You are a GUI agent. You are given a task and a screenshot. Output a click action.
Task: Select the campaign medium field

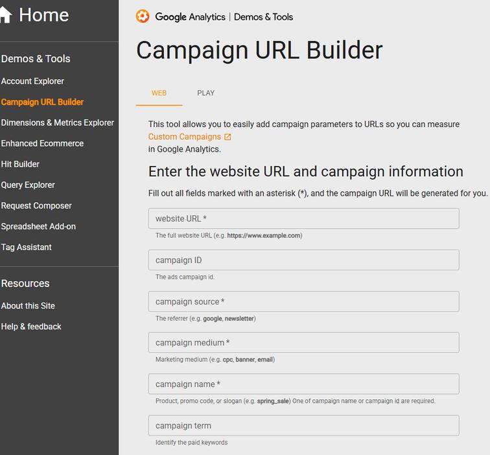pos(303,342)
